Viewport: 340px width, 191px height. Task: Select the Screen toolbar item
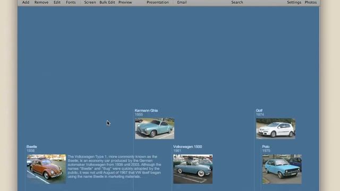[x=90, y=2]
